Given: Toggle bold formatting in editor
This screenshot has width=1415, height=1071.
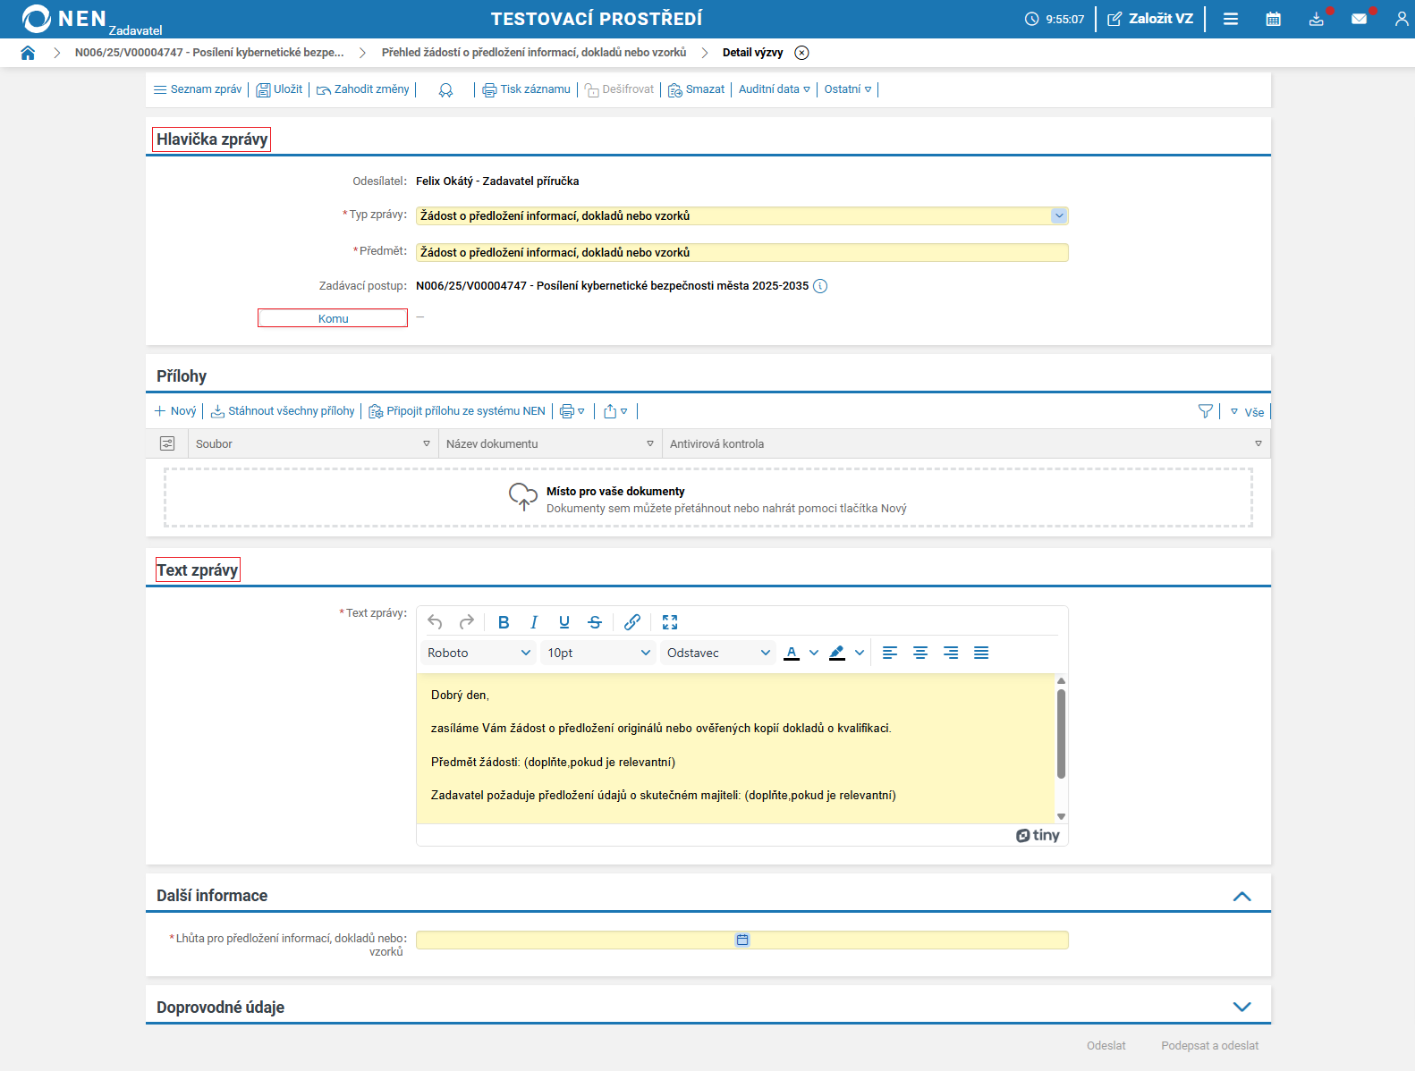Looking at the screenshot, I should click(504, 622).
